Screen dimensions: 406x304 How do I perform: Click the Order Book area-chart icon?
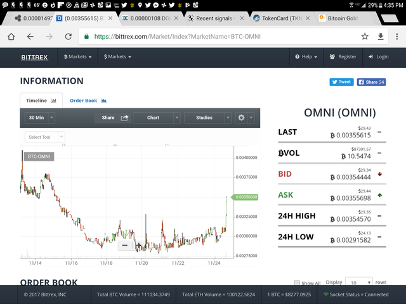click(104, 101)
